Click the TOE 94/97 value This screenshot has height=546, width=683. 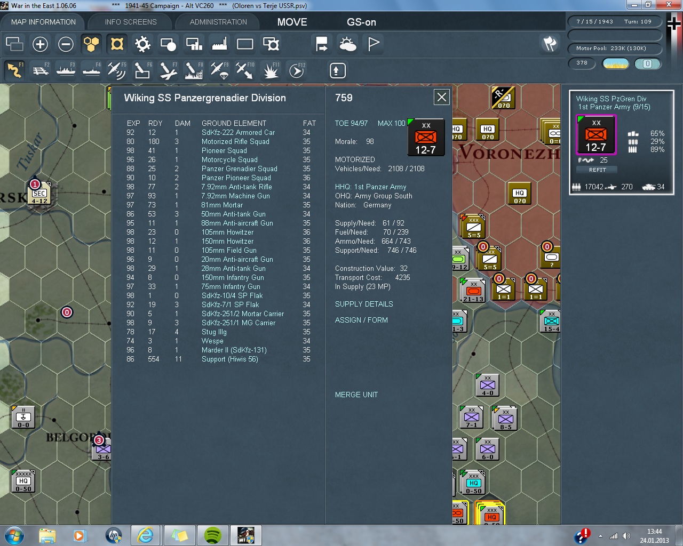point(351,123)
